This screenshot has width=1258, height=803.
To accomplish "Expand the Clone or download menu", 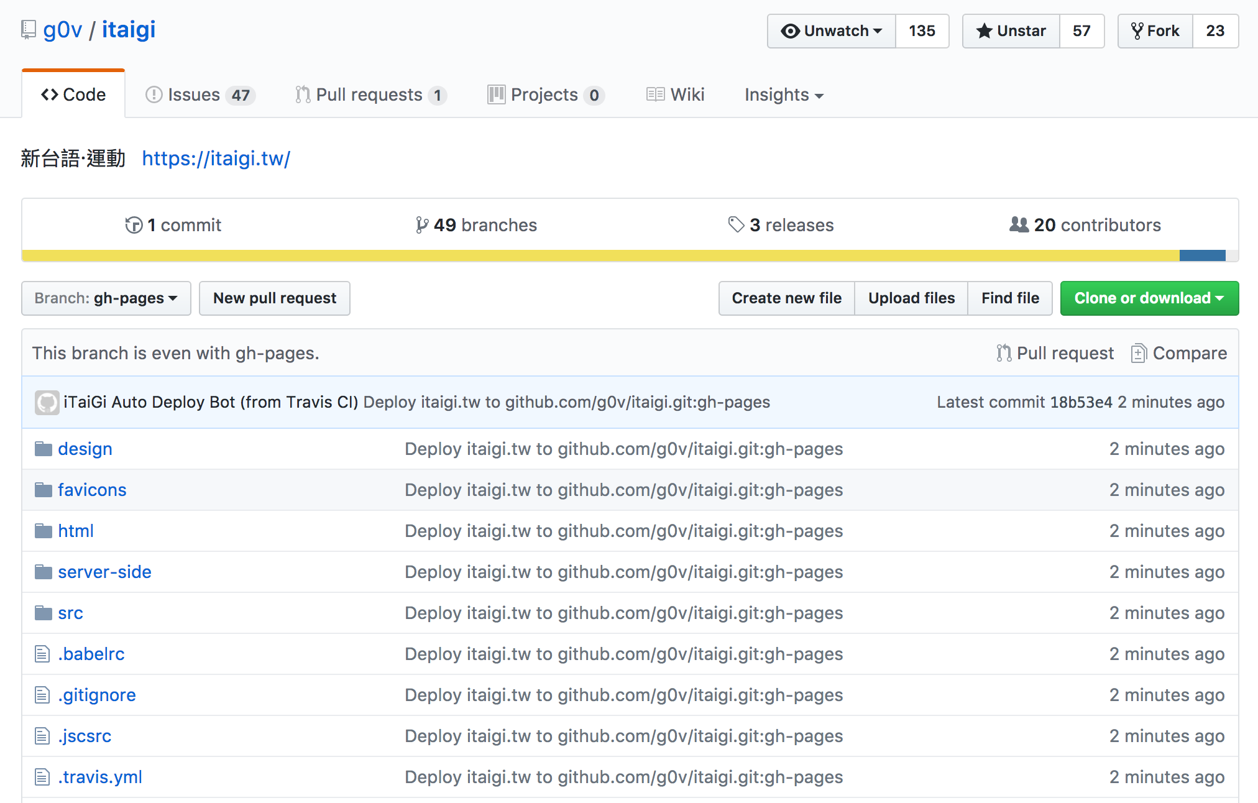I will pyautogui.click(x=1149, y=298).
